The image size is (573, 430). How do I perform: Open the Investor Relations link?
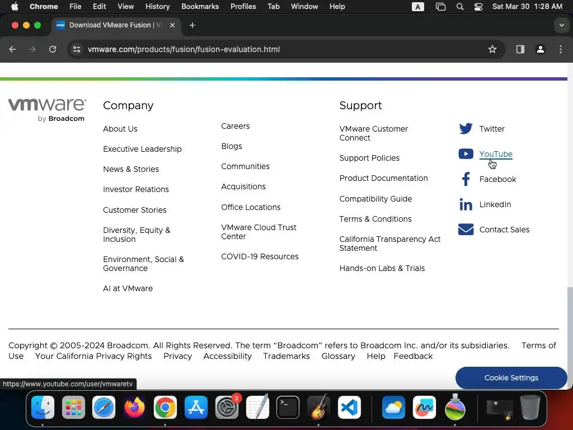[x=136, y=189]
